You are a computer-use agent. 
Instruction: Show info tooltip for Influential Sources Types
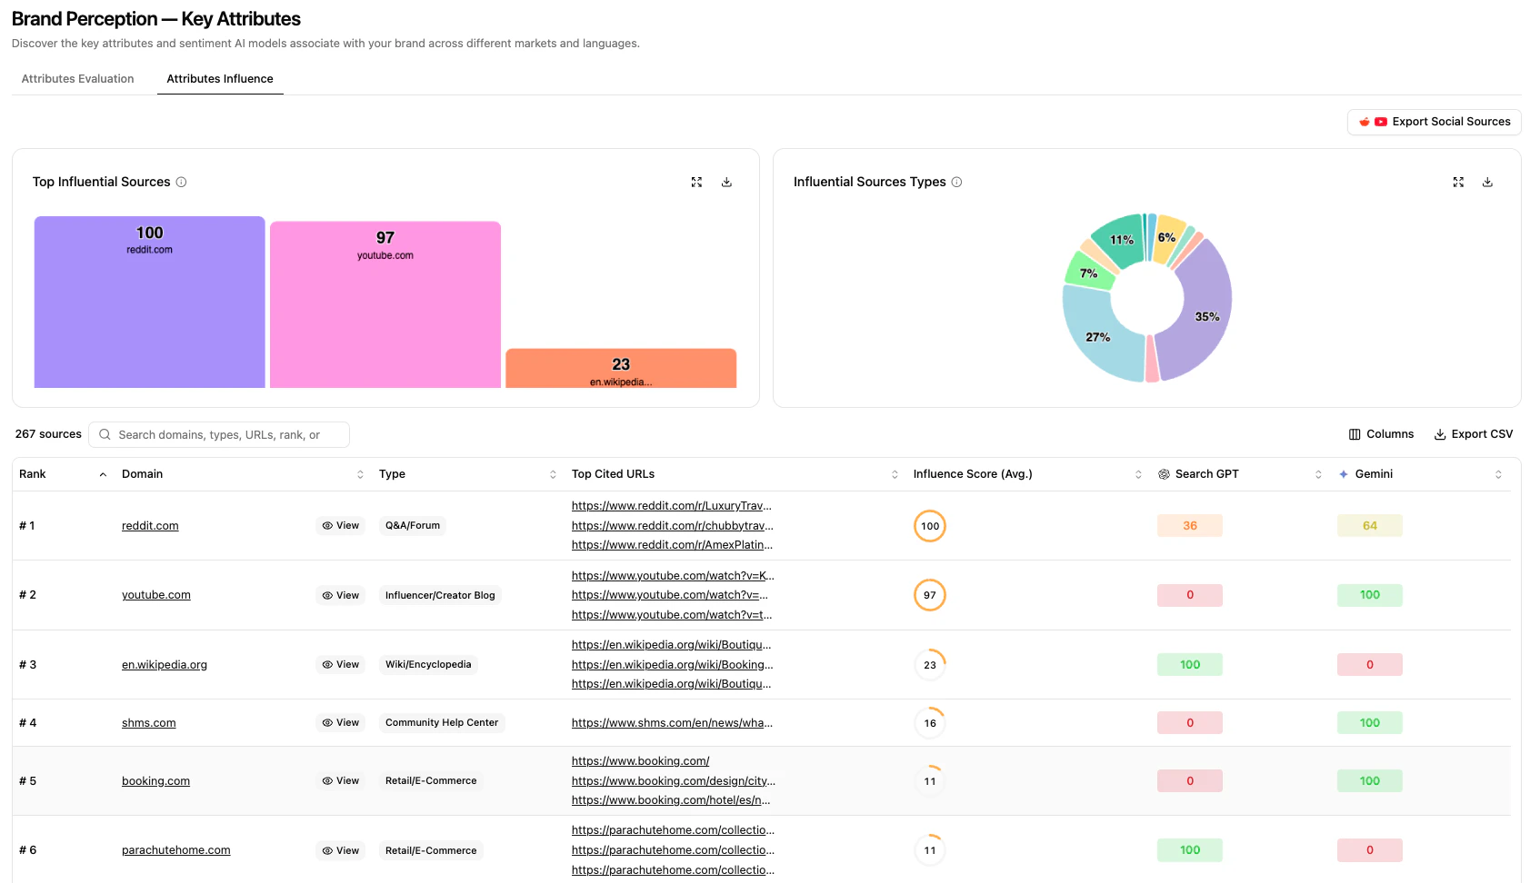pos(956,182)
